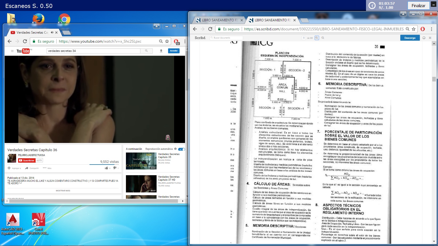
Task: Like the video with thumbs up
Action: 106,168
